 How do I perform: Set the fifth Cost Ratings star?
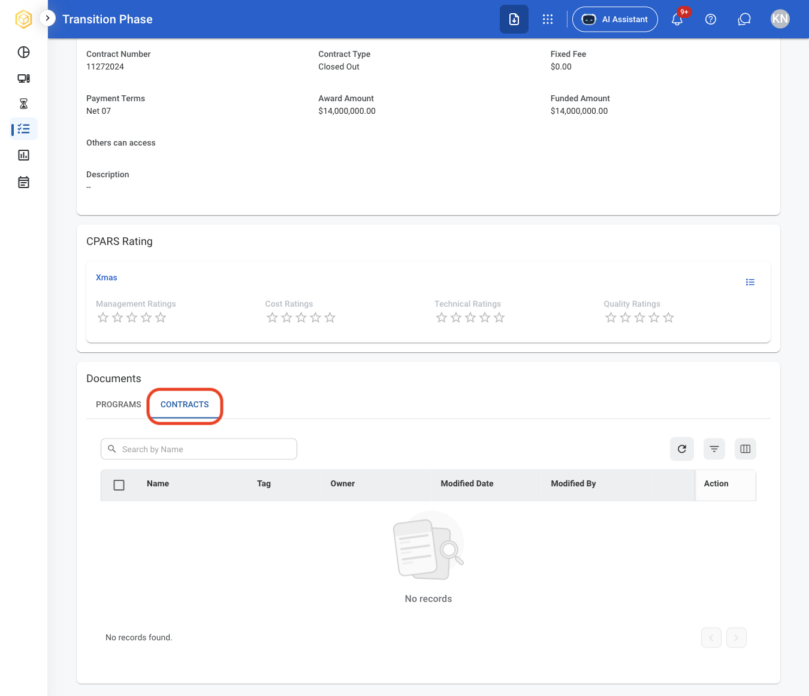coord(330,317)
